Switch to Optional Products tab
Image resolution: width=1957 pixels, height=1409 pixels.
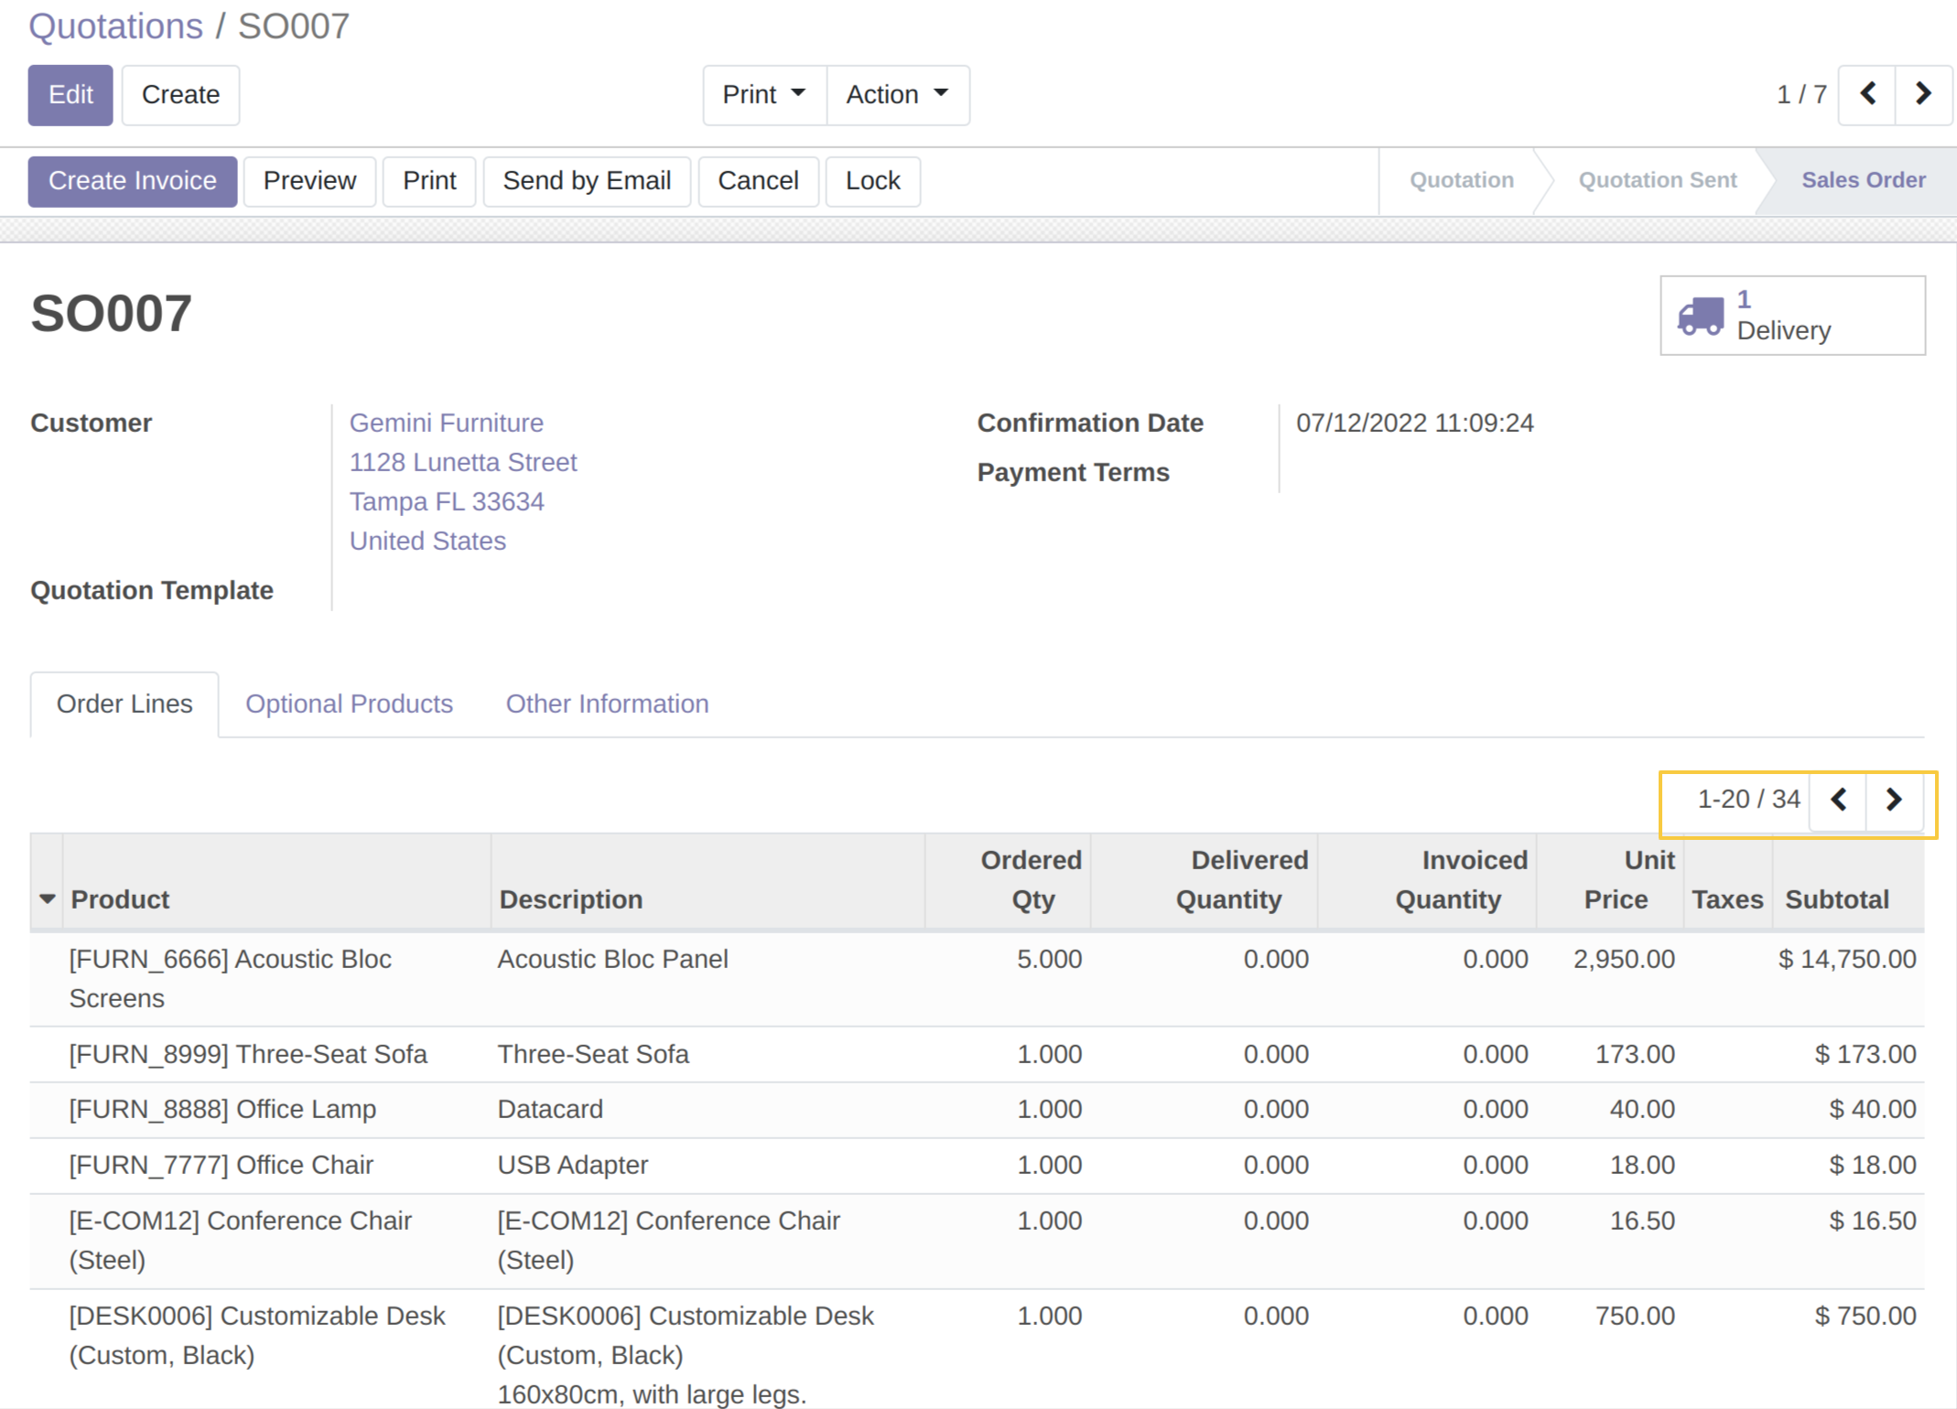[349, 704]
